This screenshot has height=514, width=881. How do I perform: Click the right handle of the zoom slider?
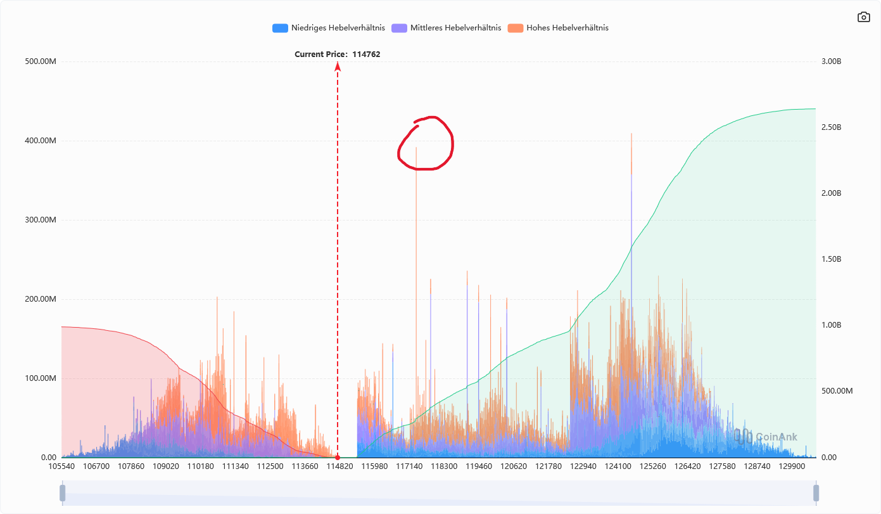point(816,493)
